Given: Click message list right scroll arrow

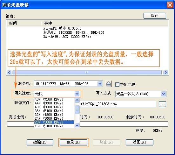Looking at the screenshot, I should [x=165, y=72].
